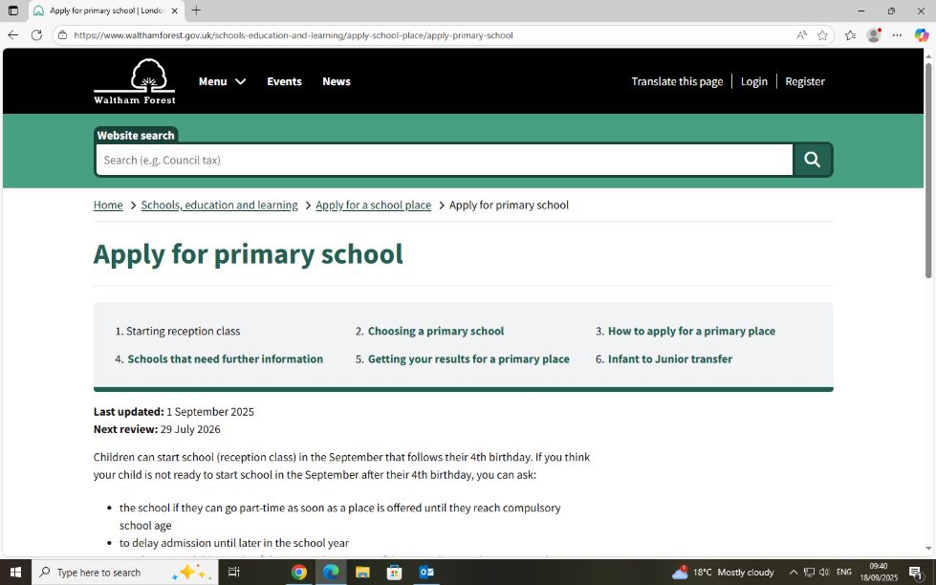936x585 pixels.
Task: Show hidden system tray icons chevron
Action: tap(793, 572)
